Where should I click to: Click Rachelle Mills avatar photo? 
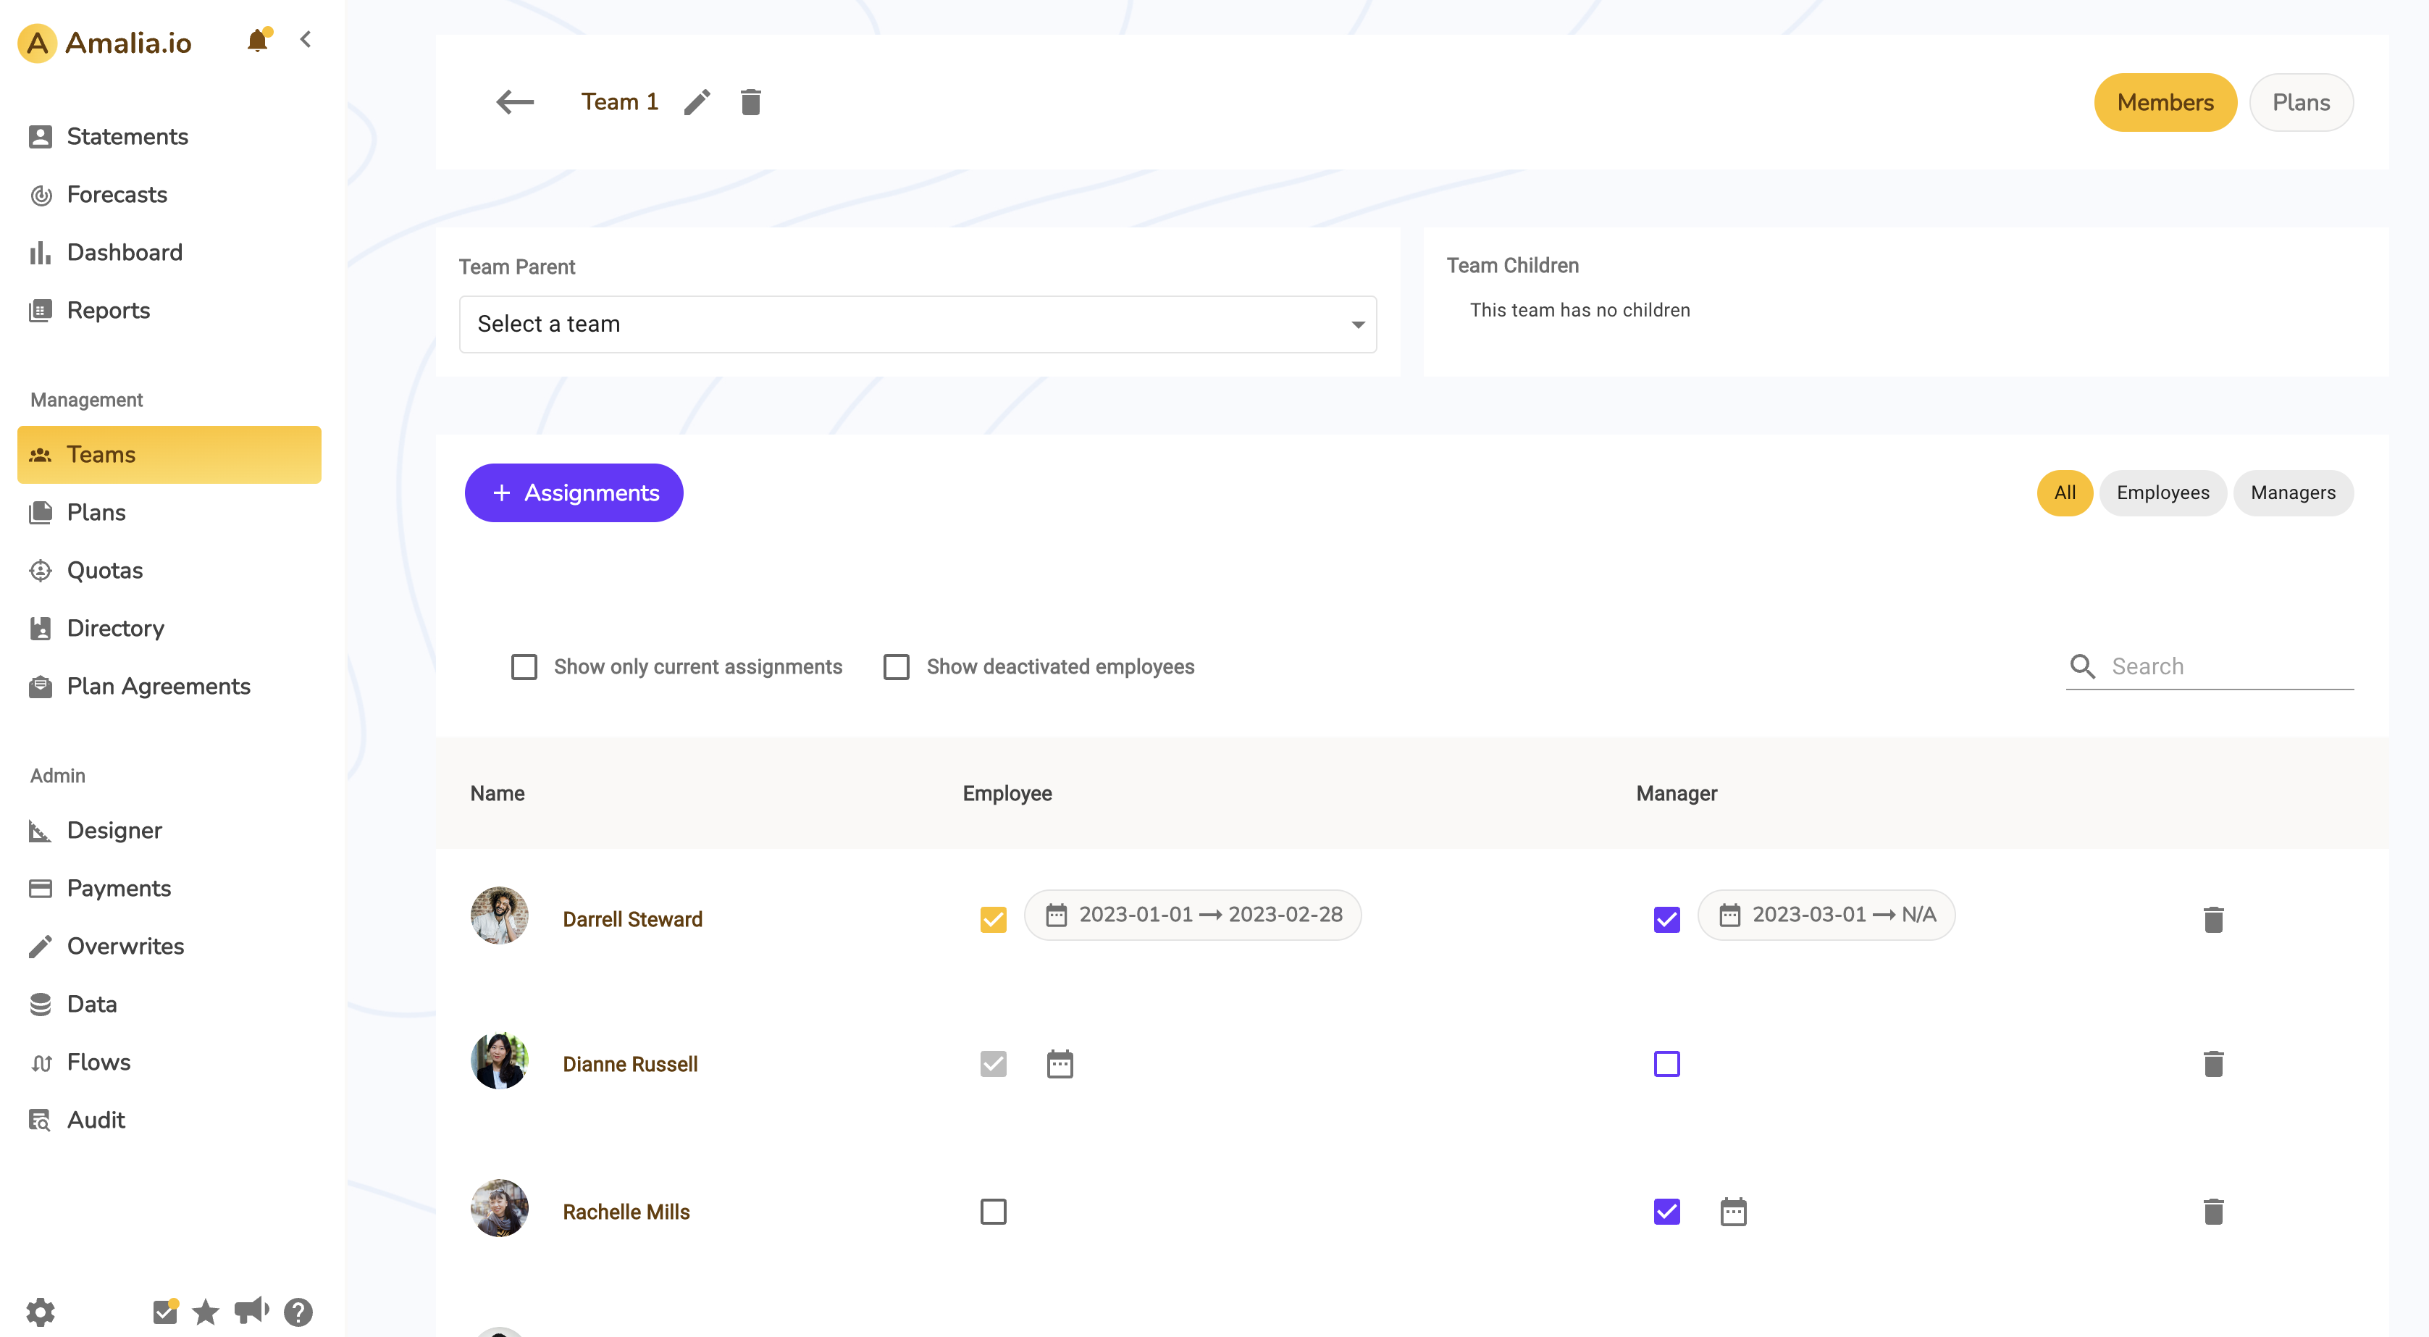click(x=500, y=1207)
